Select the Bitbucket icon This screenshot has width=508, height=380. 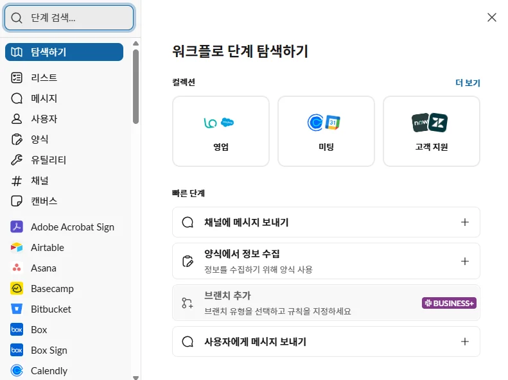pyautogui.click(x=17, y=309)
